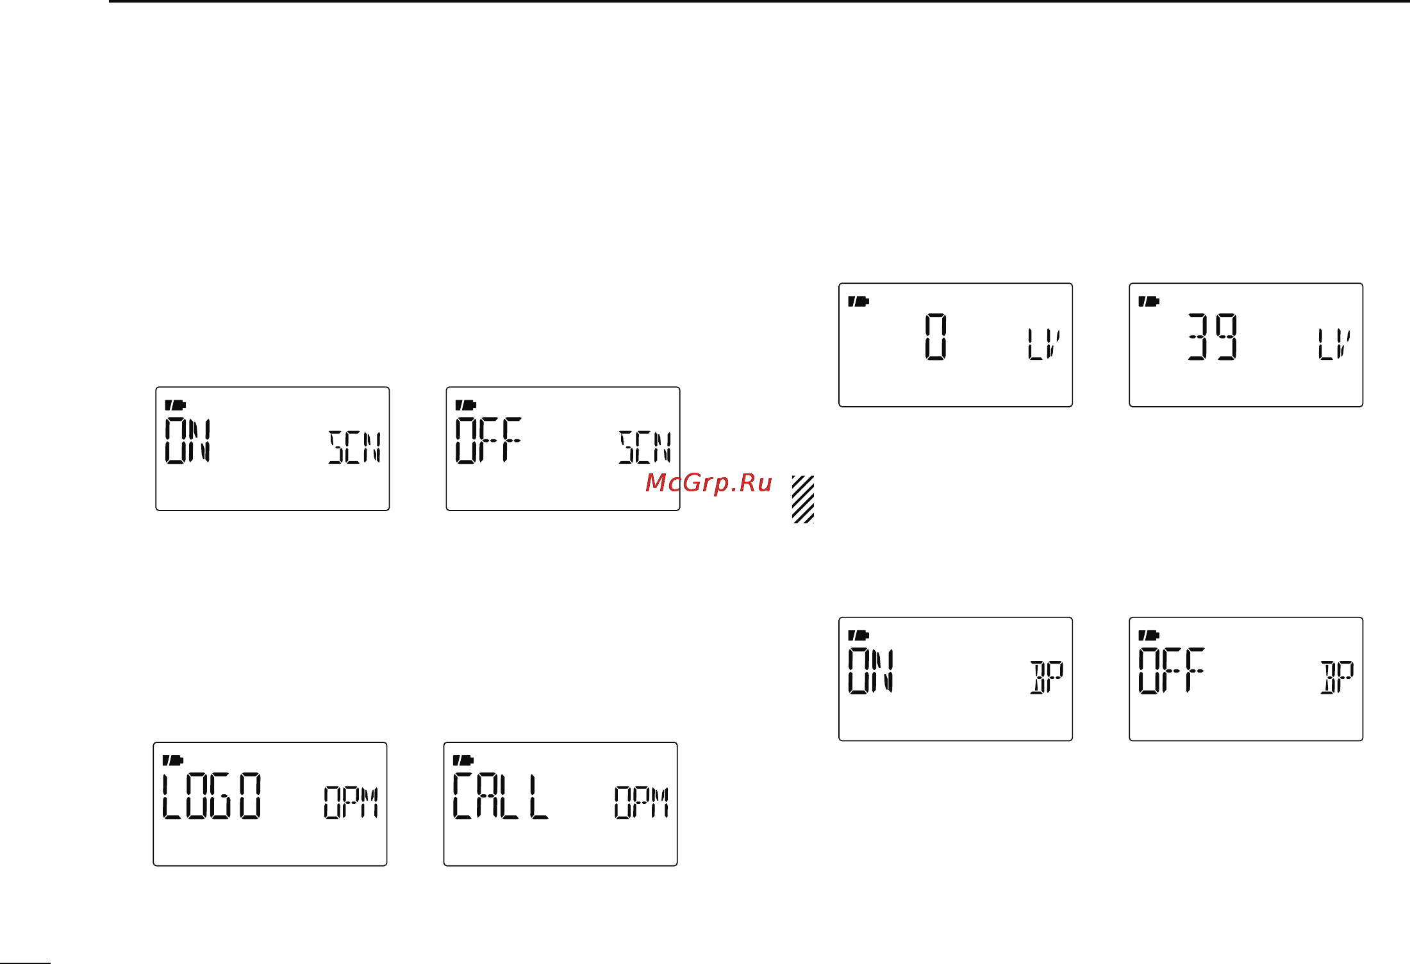Viewport: 1410px width, 964px height.
Task: Select the ON text beside BP
Action: [x=871, y=671]
